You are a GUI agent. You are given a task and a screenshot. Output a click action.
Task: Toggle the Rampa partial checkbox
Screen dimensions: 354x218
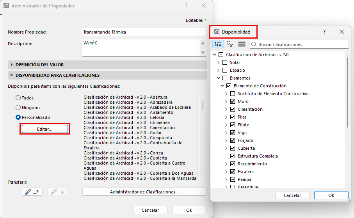(233, 179)
